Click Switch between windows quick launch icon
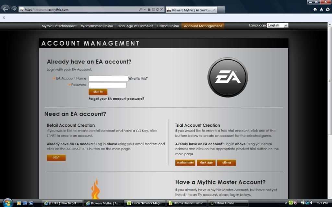332x207 pixels. [x=31, y=203]
